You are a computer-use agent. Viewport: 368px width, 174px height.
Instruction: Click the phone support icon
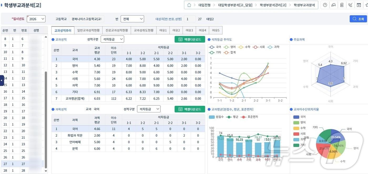pos(350,5)
